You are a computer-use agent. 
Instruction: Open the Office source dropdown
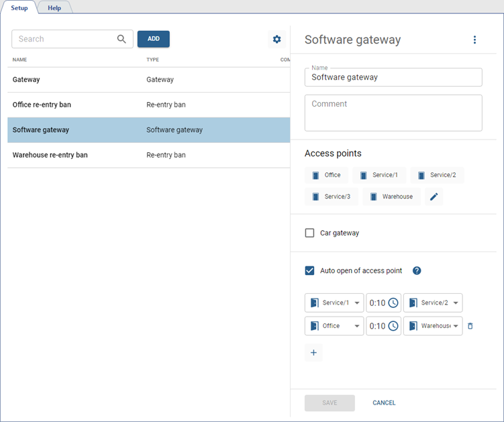point(356,326)
